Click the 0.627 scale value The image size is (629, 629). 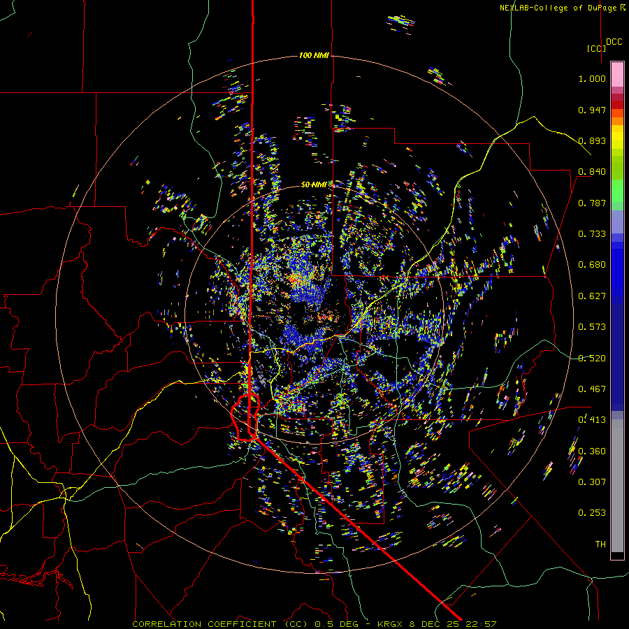point(592,296)
